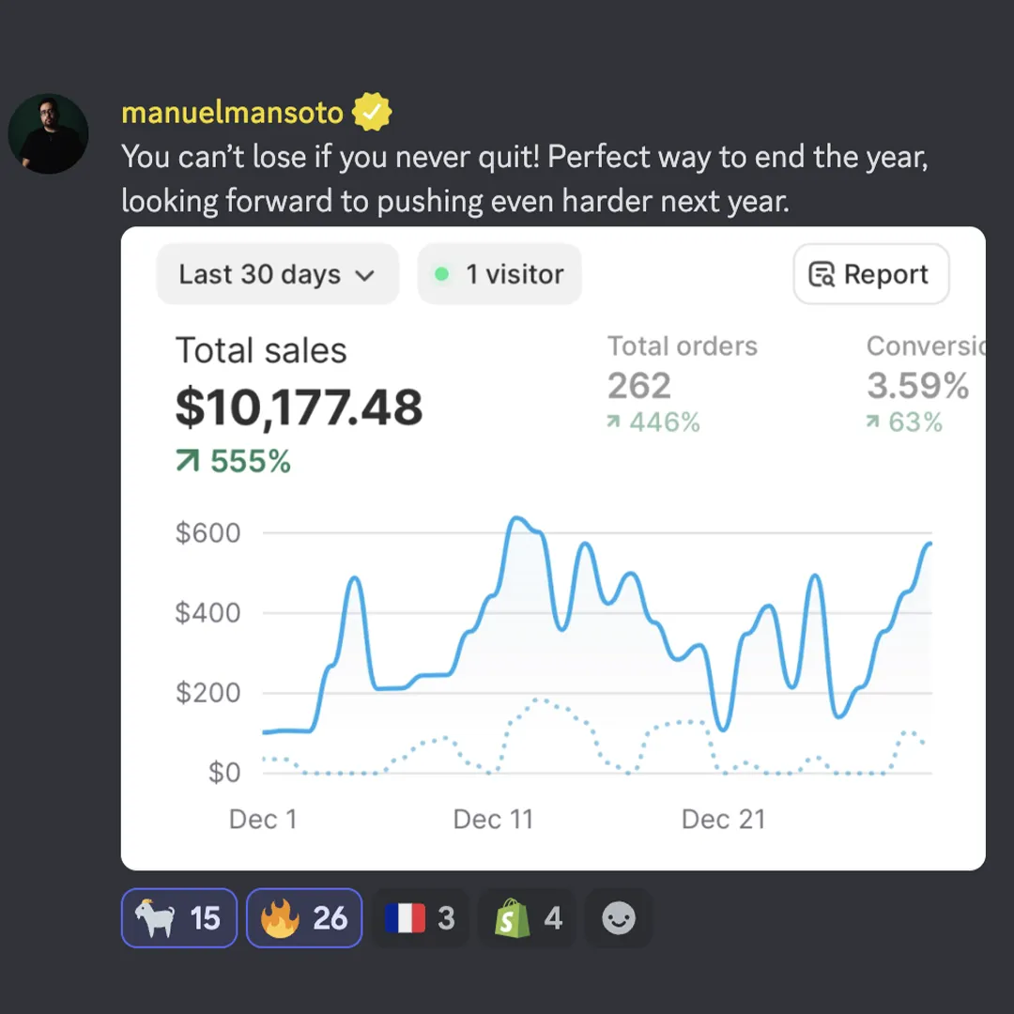This screenshot has width=1014, height=1014.
Task: Open the add reaction smiley picker
Action: tap(618, 917)
